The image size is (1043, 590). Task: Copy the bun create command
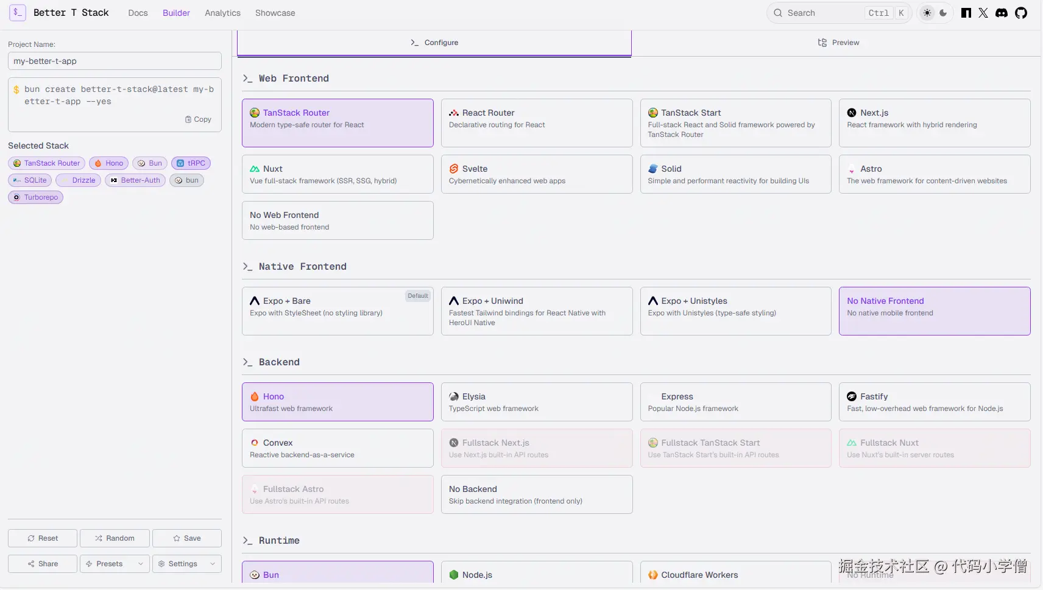tap(199, 119)
